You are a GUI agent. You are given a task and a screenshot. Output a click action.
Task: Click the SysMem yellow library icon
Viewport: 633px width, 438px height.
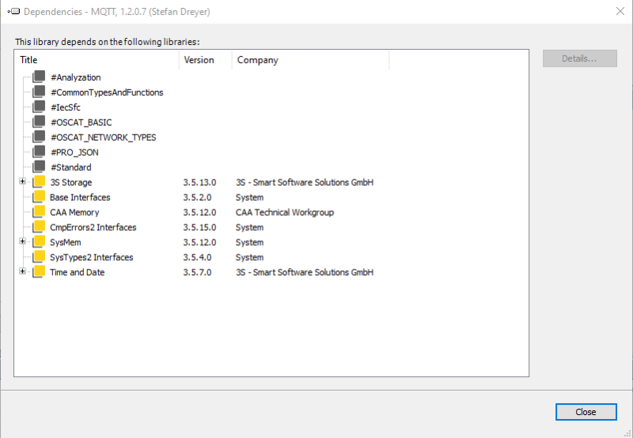pyautogui.click(x=39, y=241)
